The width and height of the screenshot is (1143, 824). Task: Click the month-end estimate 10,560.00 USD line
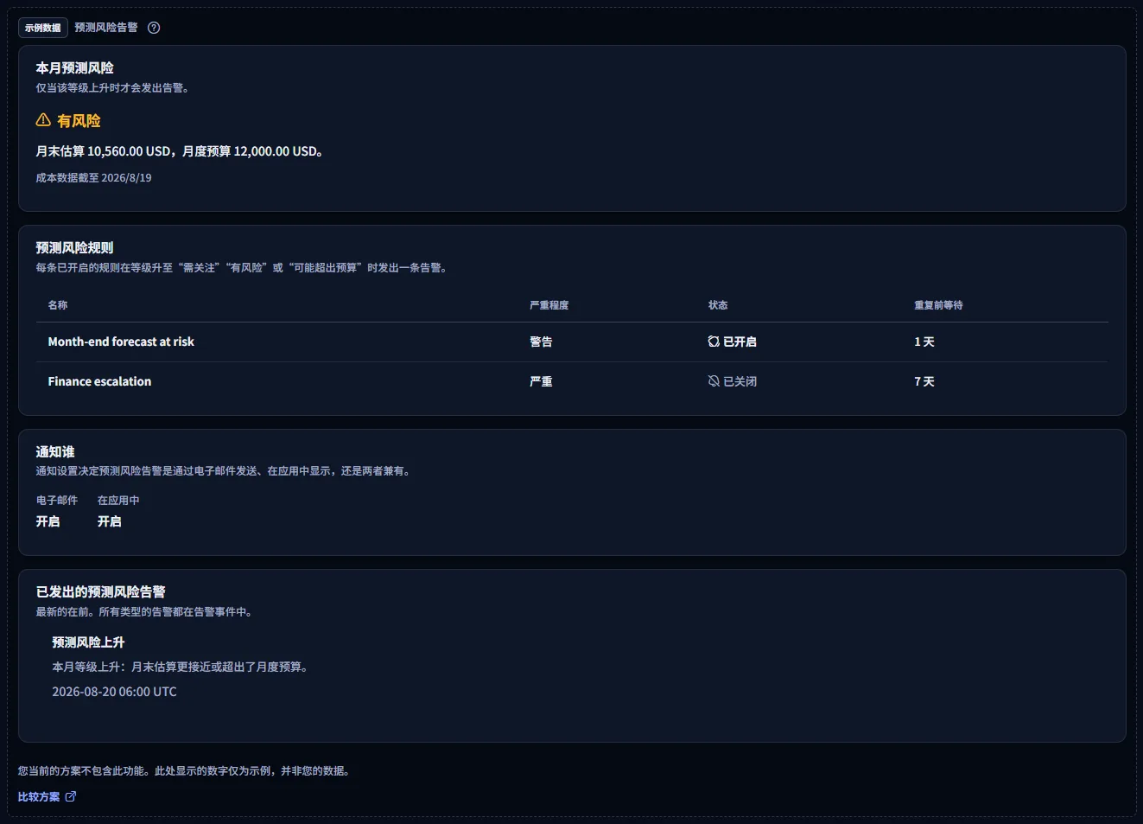(x=180, y=151)
